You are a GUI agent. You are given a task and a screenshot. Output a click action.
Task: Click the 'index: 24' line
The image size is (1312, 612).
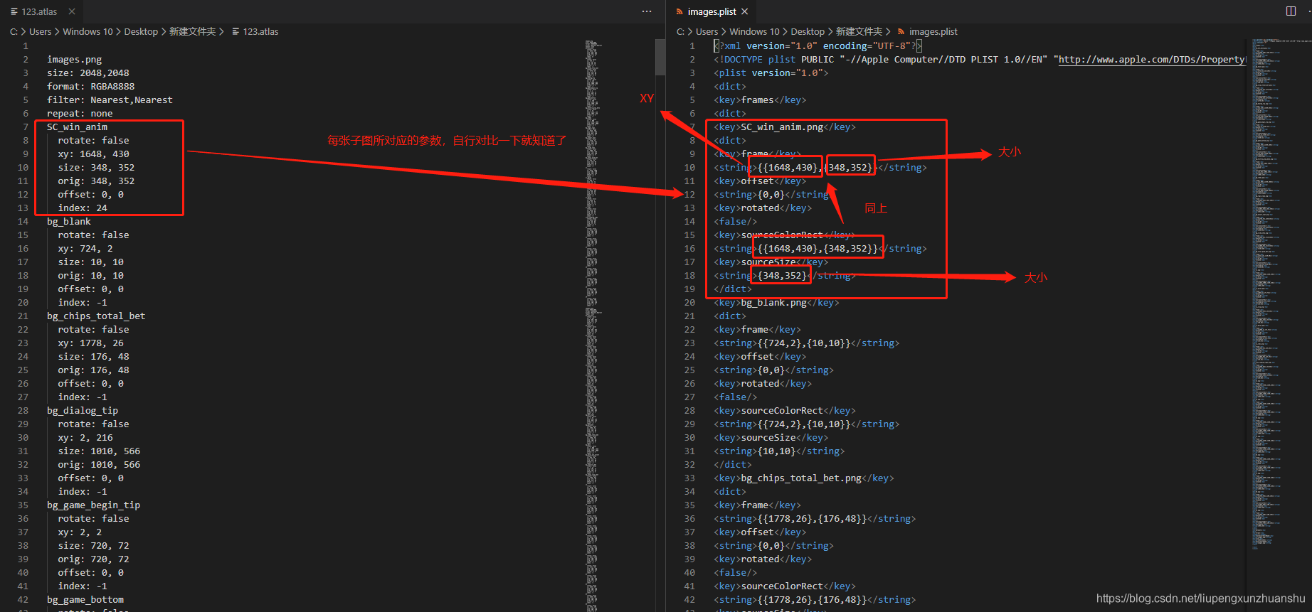(83, 208)
